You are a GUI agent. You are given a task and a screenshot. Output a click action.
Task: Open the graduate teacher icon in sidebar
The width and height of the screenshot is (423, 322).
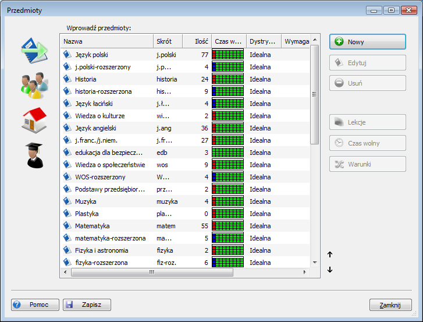tap(34, 155)
